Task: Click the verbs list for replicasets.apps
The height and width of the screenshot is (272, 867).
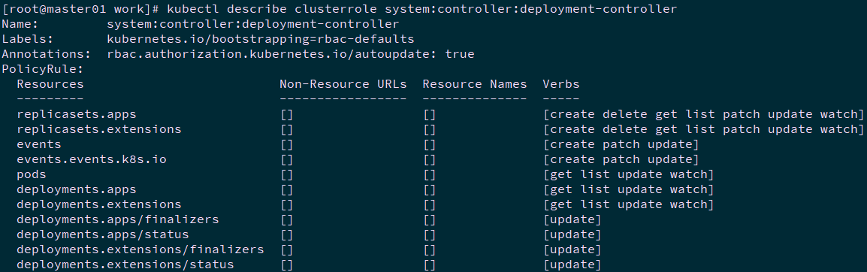Action: (x=703, y=114)
